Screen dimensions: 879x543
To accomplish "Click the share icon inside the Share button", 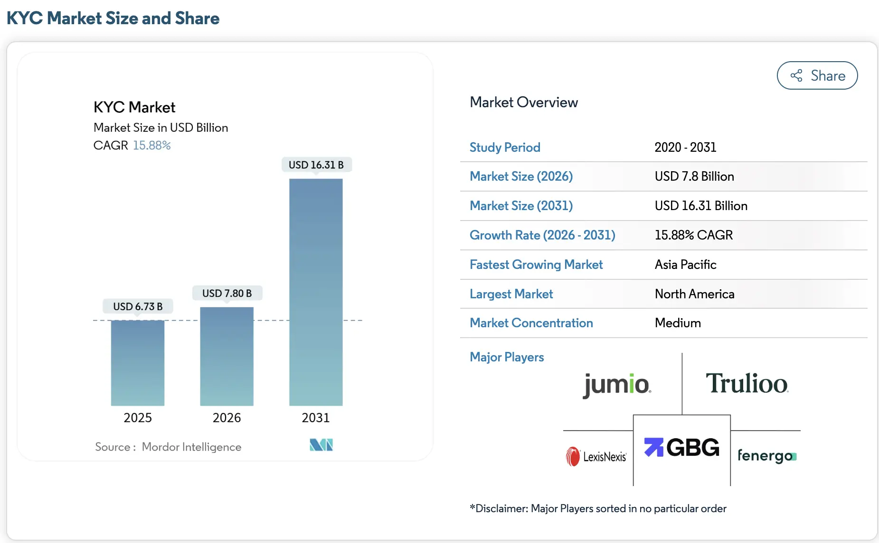I will coord(796,75).
